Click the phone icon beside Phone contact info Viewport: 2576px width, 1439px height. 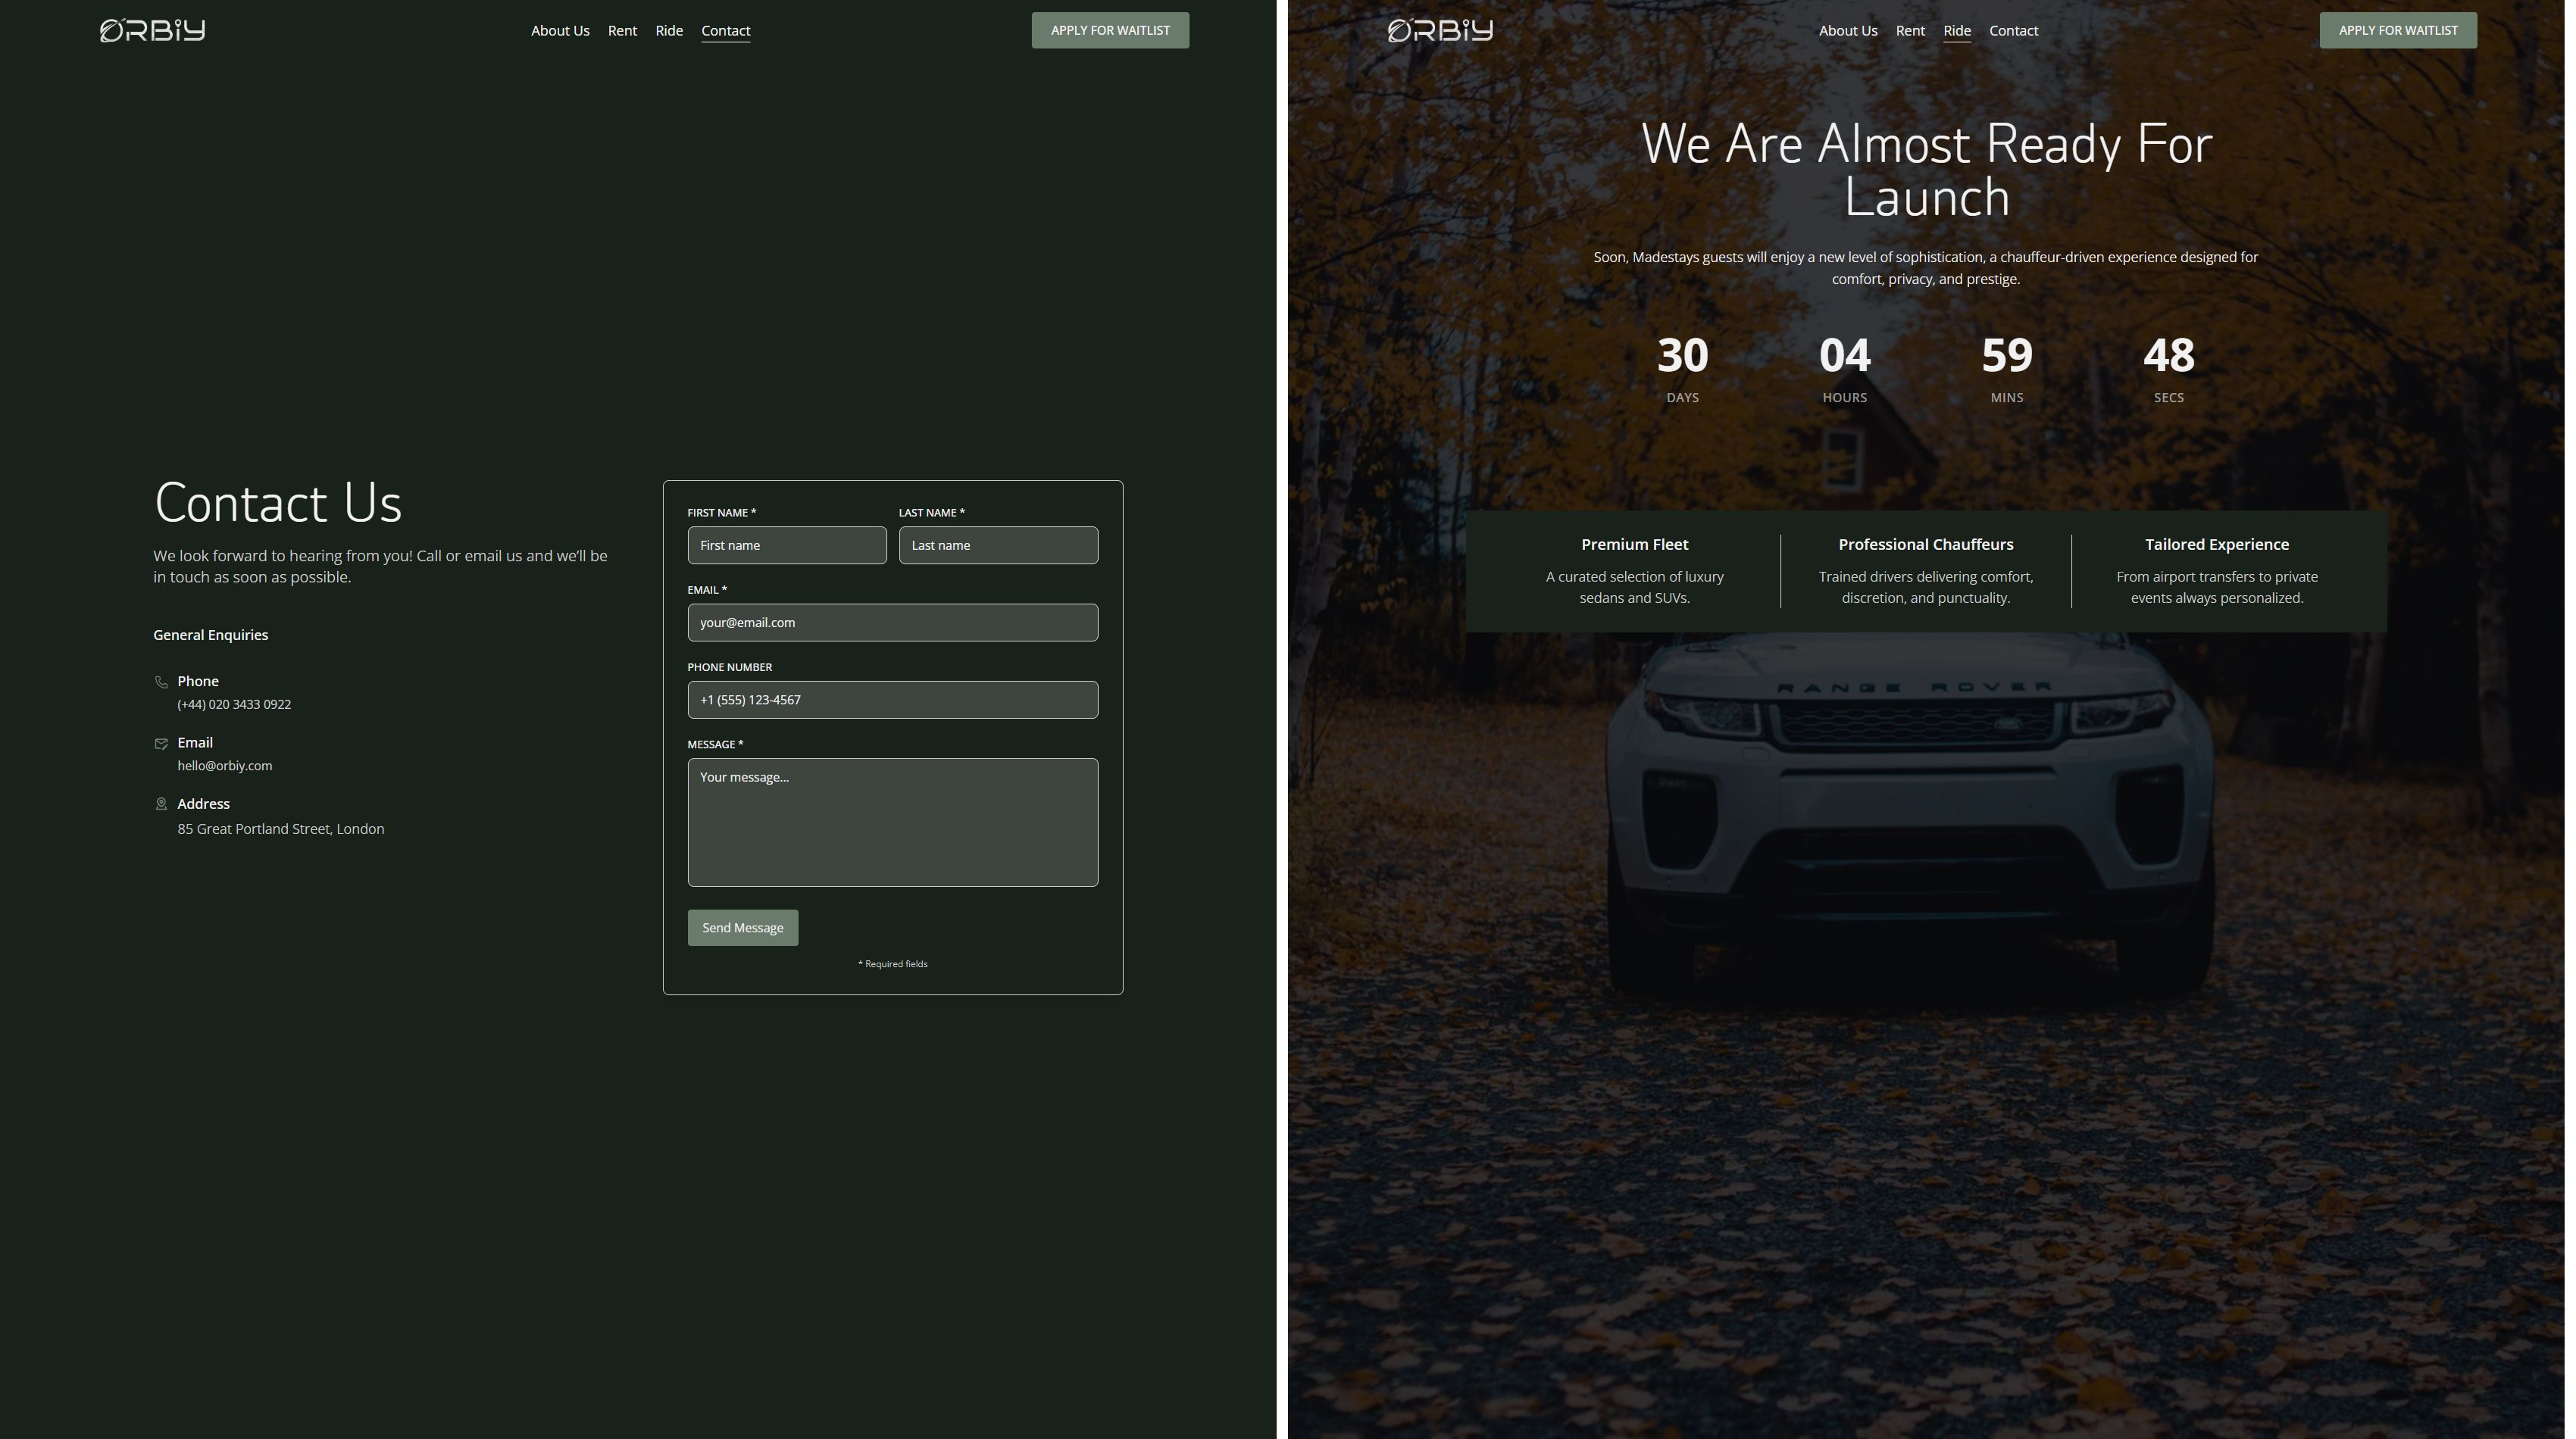162,682
